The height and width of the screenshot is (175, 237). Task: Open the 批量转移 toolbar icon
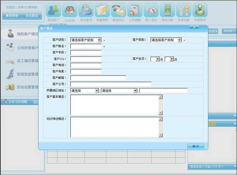click(x=102, y=10)
